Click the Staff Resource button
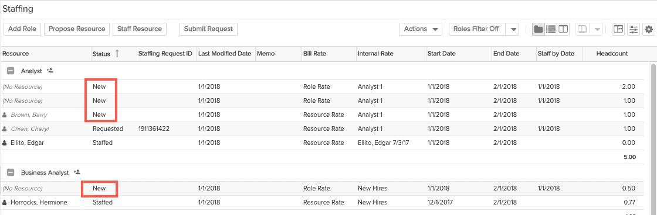This screenshot has height=215, width=657. (x=140, y=29)
